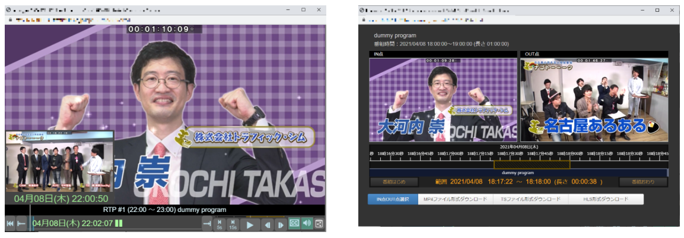Image resolution: width=684 pixels, height=238 pixels.
Task: Step back one frame
Action: (x=268, y=224)
